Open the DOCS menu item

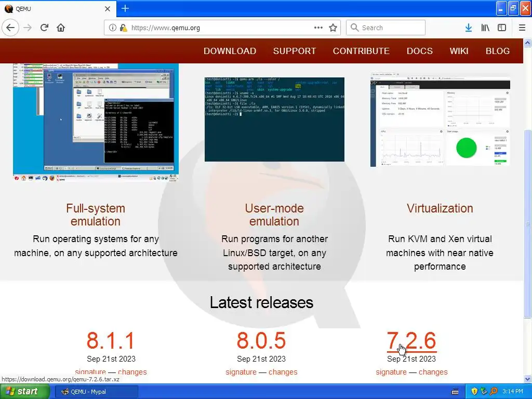pos(420,51)
